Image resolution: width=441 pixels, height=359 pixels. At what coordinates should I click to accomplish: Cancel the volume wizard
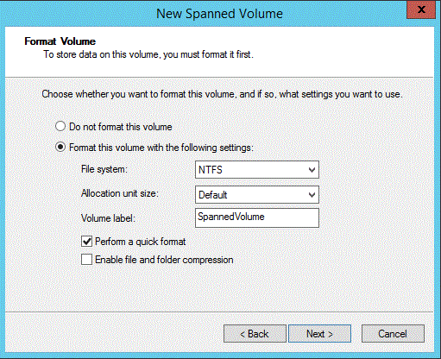(393, 334)
